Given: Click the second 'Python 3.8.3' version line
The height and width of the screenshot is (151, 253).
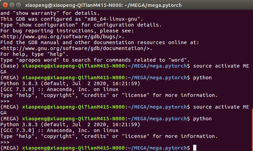Looking at the screenshot, I should tap(70, 124).
